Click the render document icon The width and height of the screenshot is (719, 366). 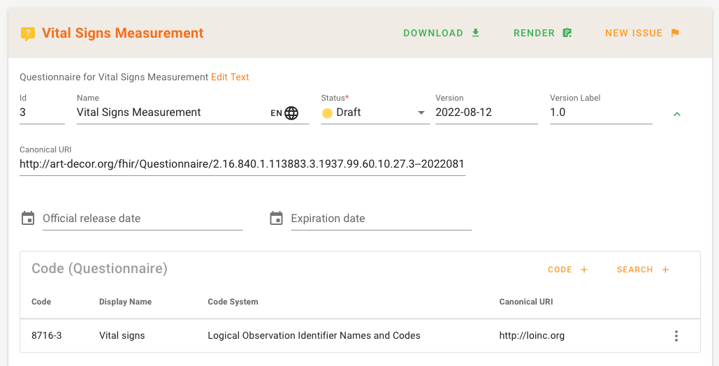[x=567, y=33]
